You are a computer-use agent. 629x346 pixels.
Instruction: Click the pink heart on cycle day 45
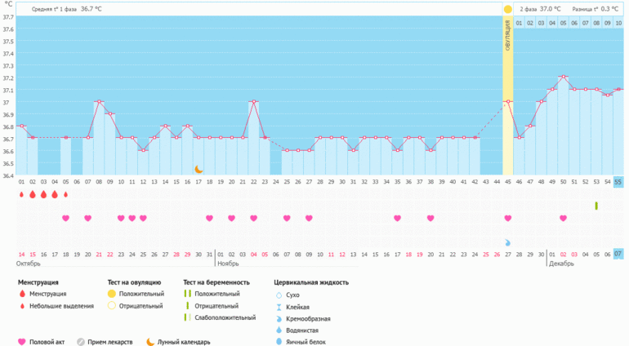(x=507, y=218)
